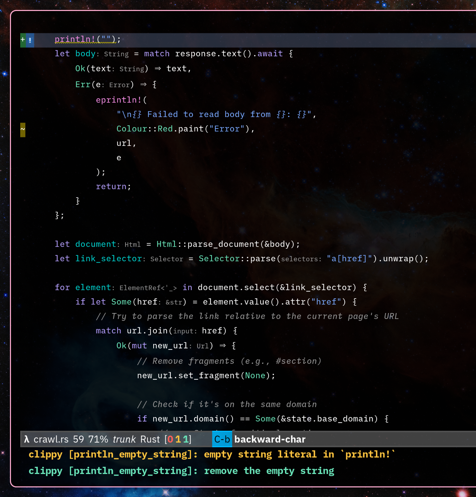Click 'url.join' in the match expression
This screenshot has height=497, width=476.
pos(147,331)
